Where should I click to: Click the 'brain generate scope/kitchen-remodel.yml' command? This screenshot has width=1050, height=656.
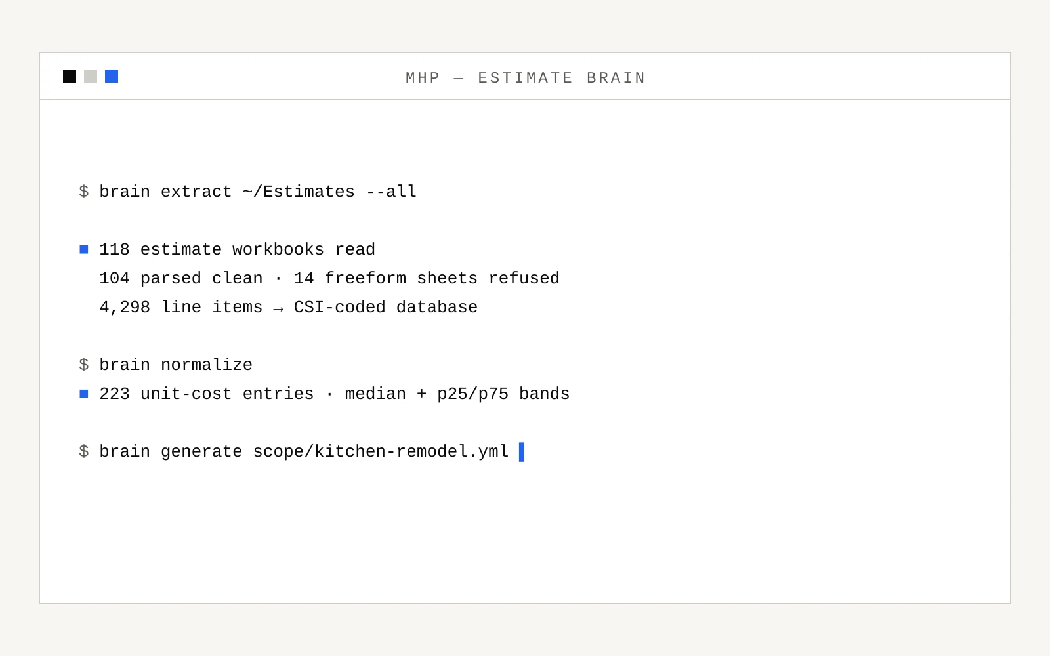[x=304, y=451]
